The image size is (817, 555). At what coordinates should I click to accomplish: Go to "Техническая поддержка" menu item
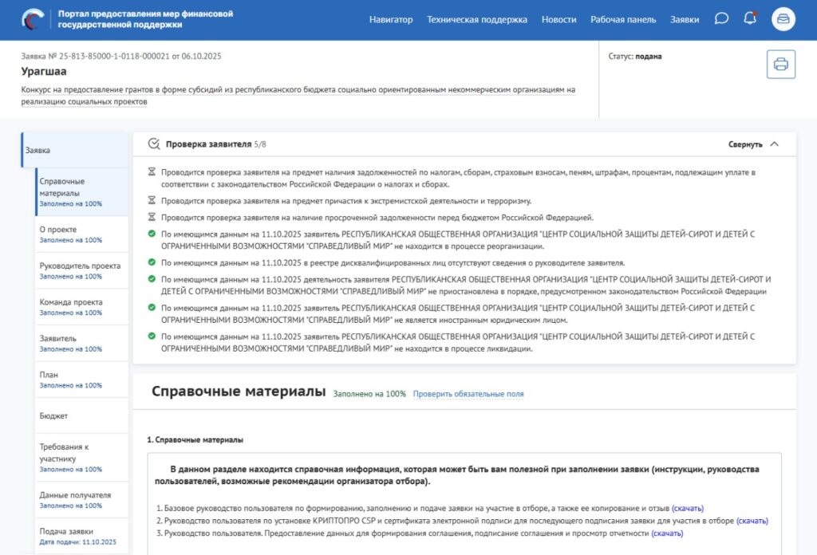pyautogui.click(x=477, y=19)
